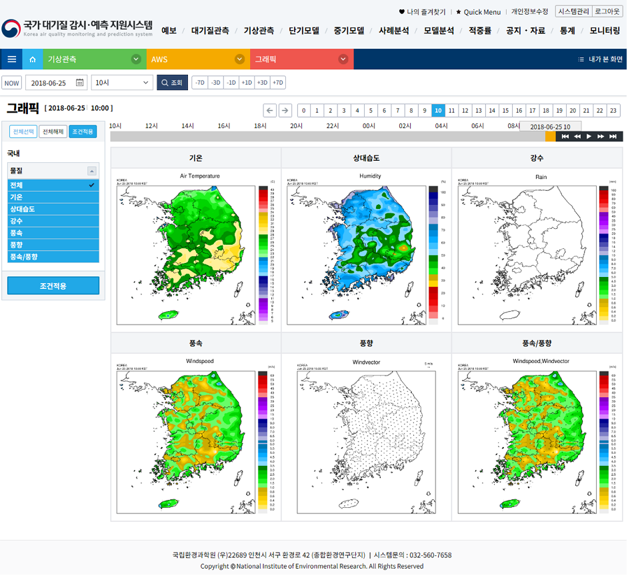Viewport: 628px width, 576px height.
Task: Click the next hour right arrow button
Action: [285, 110]
